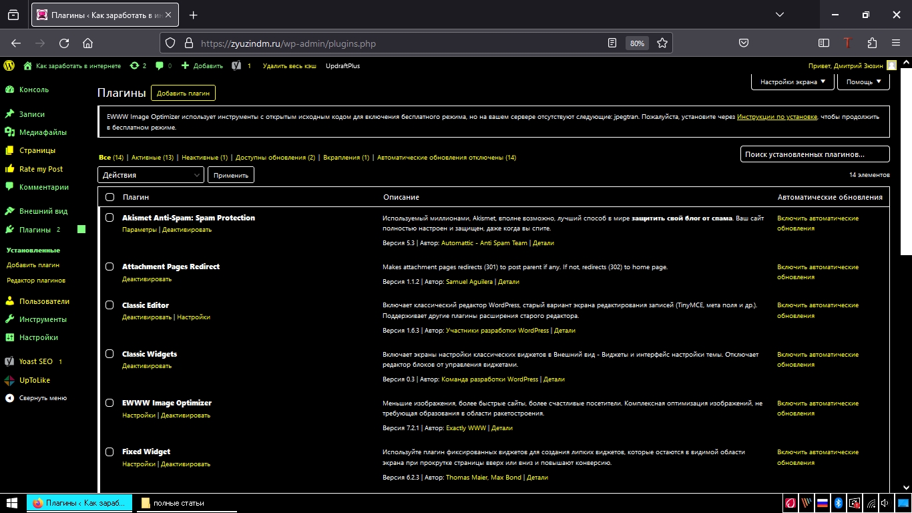Open the + Добавить admin bar menu
The image size is (912, 513).
(202, 66)
